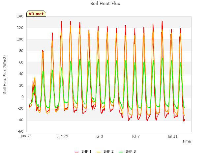Viewport: 211px width, 158px height.
Task: Click the Jun 29 x-axis tick label
Action: tap(63, 136)
